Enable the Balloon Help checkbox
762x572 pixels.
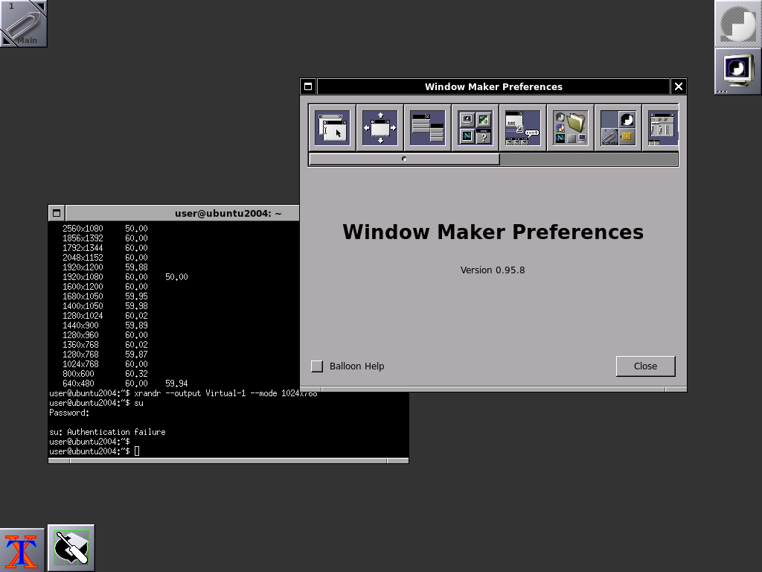pos(317,366)
